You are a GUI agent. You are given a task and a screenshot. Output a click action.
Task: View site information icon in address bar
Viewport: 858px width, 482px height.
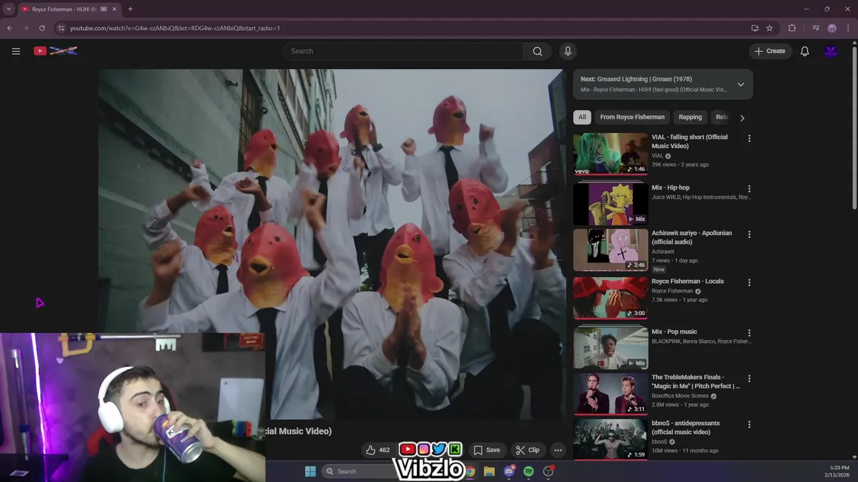tap(61, 28)
